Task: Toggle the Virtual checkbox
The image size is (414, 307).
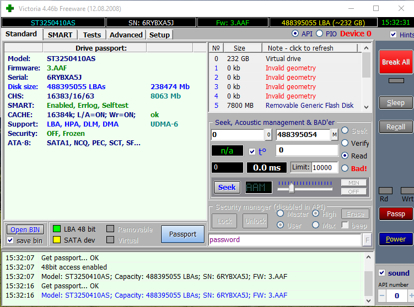Action: tap(110, 239)
